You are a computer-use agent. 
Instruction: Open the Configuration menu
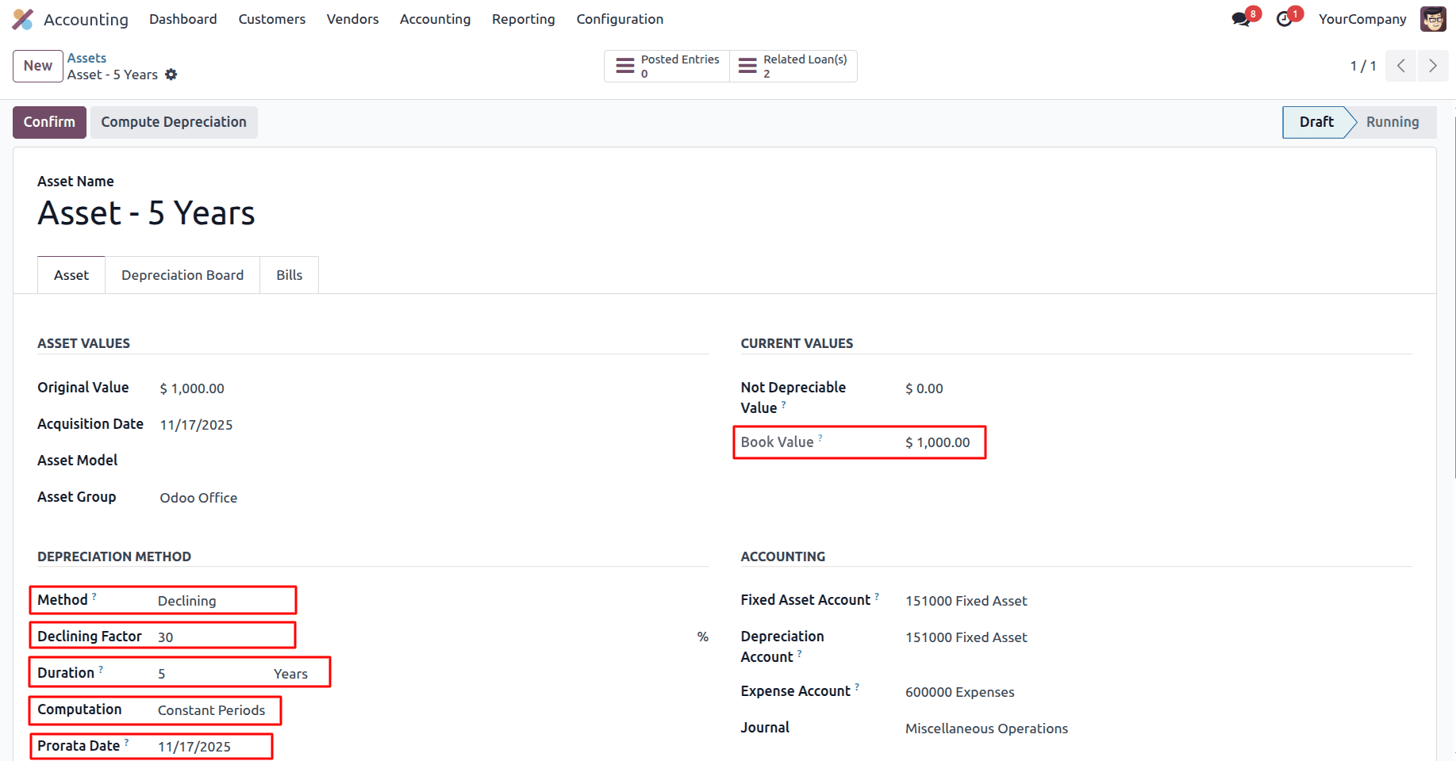click(620, 18)
